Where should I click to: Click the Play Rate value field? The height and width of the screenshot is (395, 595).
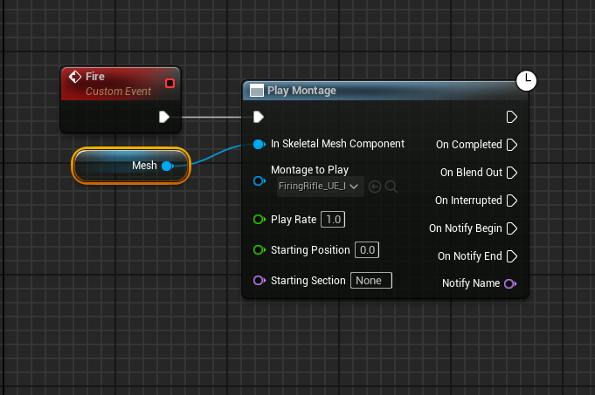pos(333,220)
